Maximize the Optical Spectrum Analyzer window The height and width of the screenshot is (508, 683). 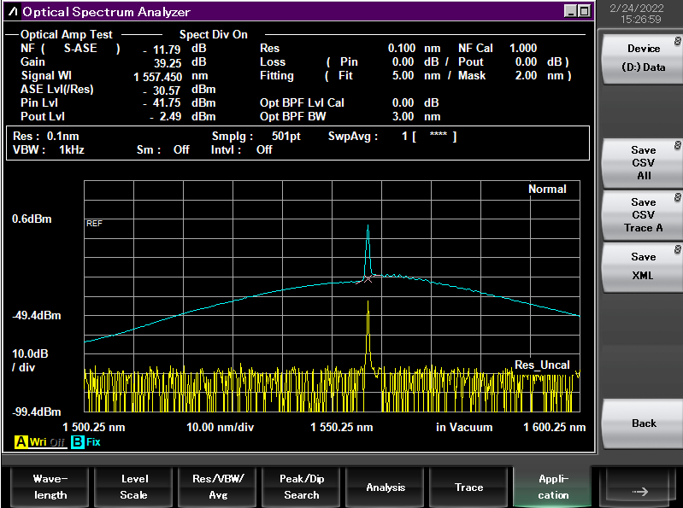point(584,11)
